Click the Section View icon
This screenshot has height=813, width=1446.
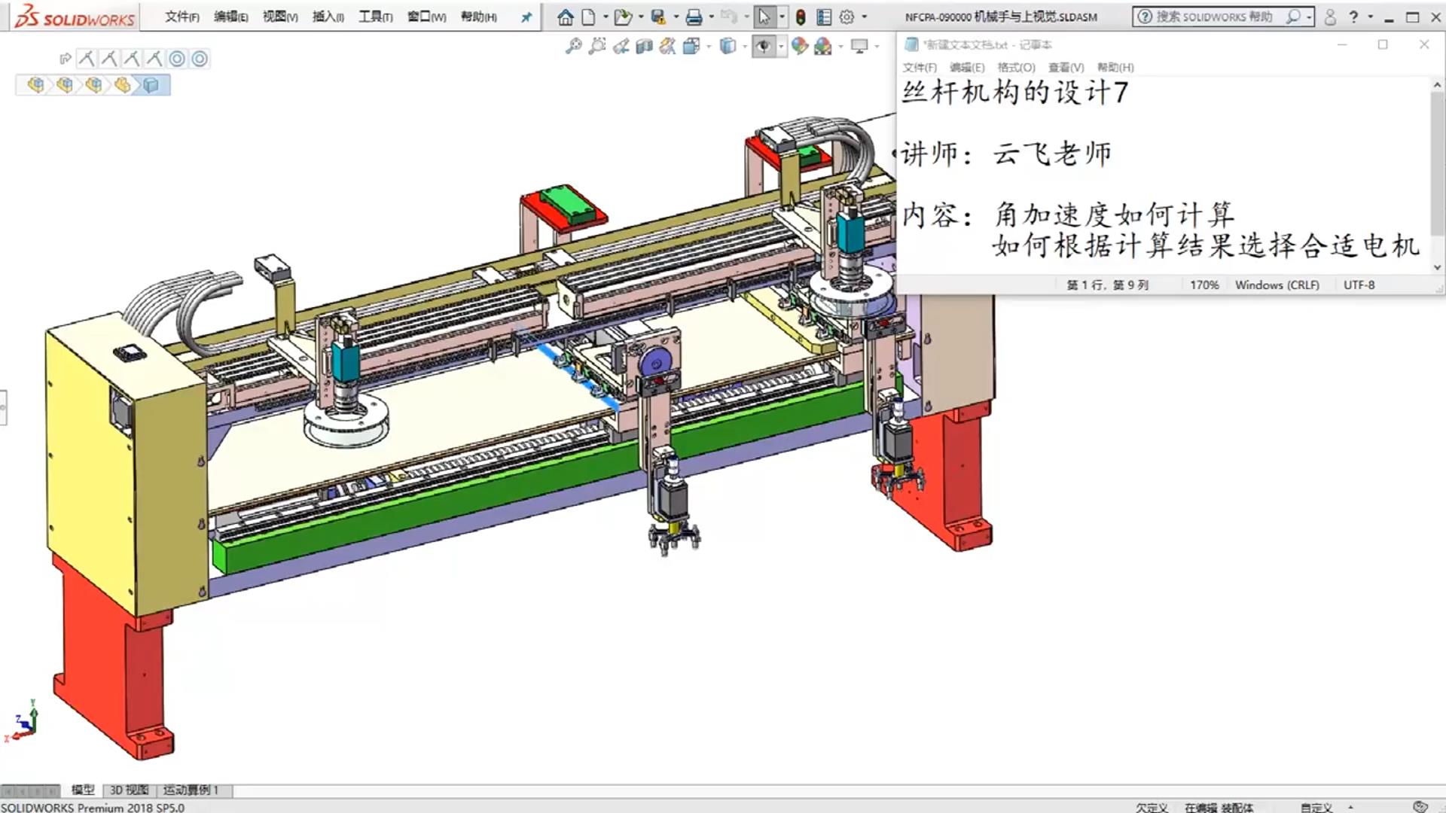pos(644,46)
